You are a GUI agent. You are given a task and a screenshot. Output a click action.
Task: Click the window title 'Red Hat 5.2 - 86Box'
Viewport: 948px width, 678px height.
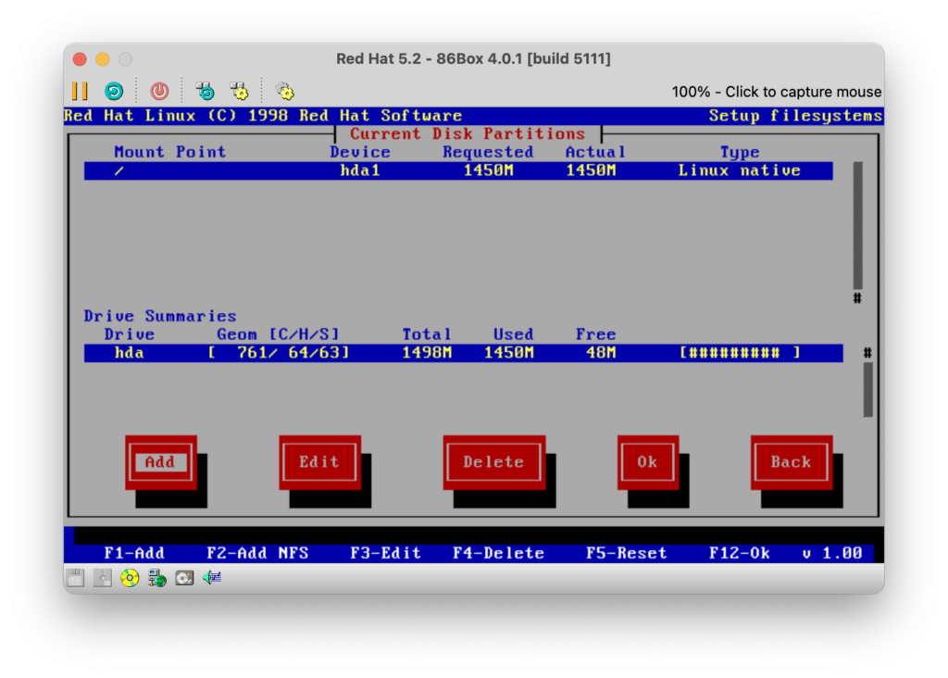pyautogui.click(x=473, y=58)
